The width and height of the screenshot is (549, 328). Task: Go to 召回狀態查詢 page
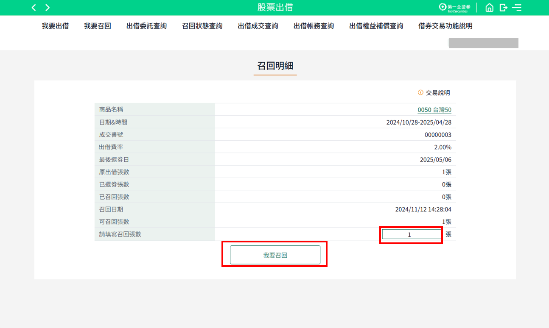pyautogui.click(x=202, y=26)
